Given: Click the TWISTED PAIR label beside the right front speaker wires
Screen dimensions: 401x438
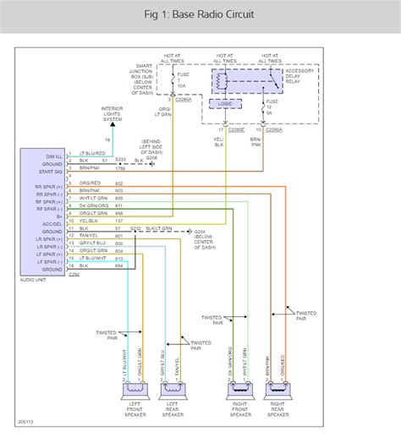Looking at the screenshot, I should 211,320.
